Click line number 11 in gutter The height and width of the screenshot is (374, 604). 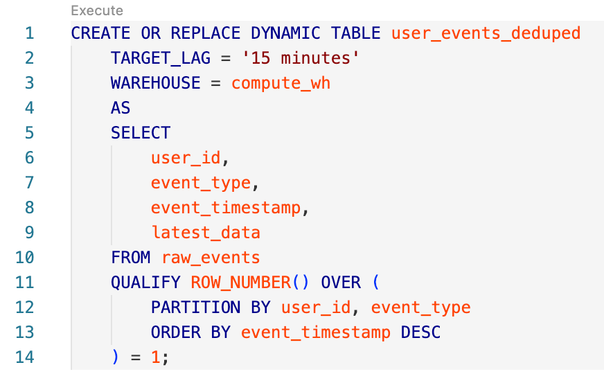(25, 283)
